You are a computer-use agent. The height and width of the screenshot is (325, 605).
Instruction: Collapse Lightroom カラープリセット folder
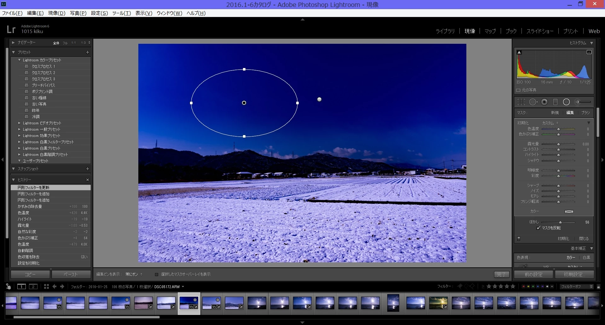coord(20,60)
